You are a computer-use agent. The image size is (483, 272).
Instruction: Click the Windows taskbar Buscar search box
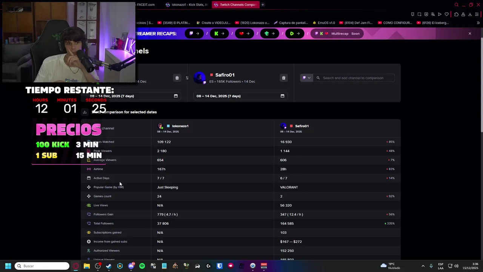(42, 266)
